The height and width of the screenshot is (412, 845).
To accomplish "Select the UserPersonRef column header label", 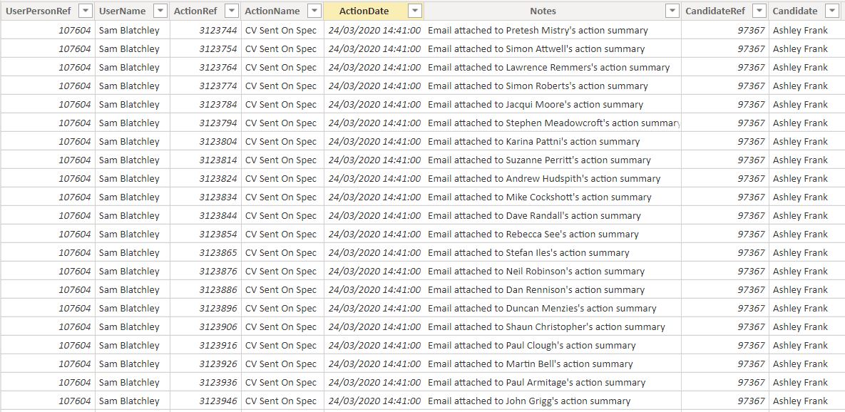I will pyautogui.click(x=39, y=11).
